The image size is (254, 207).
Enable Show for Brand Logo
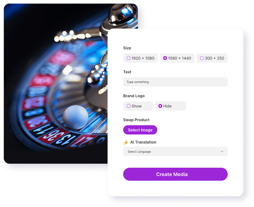coord(138,106)
